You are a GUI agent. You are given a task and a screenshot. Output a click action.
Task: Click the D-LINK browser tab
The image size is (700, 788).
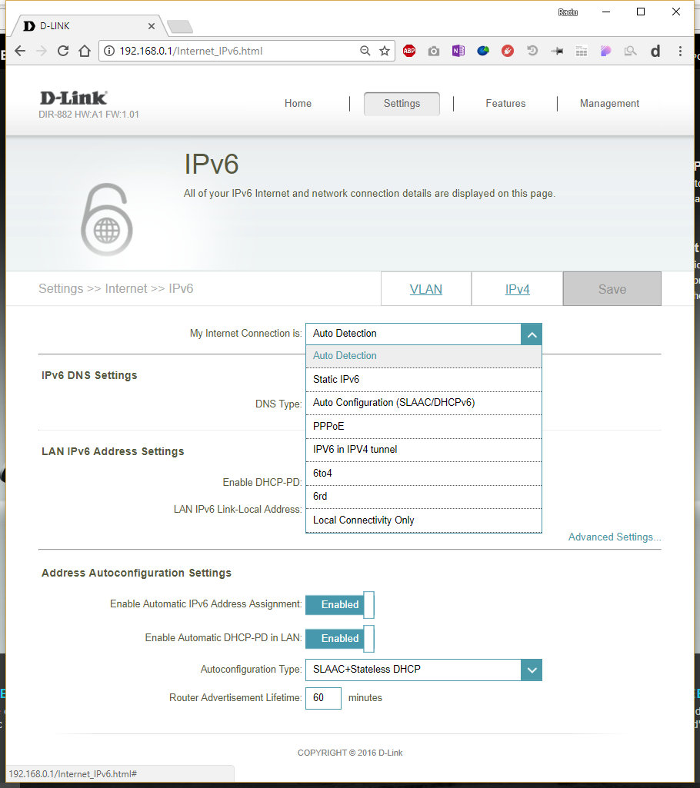click(89, 26)
